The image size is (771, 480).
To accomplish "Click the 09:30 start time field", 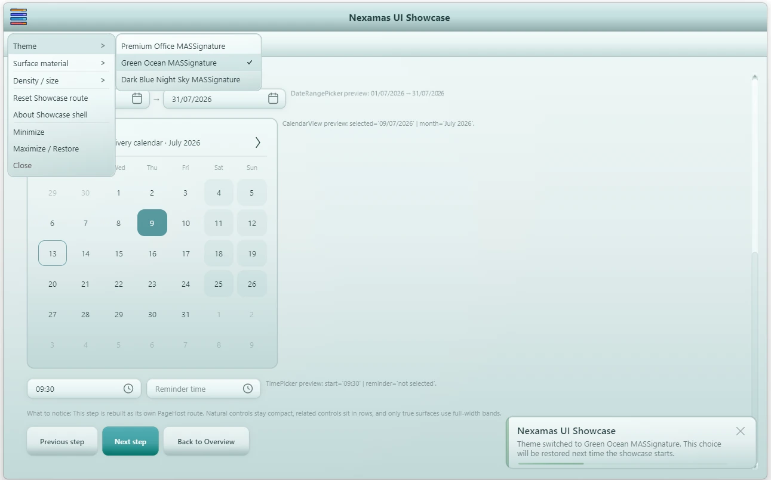I will point(84,389).
